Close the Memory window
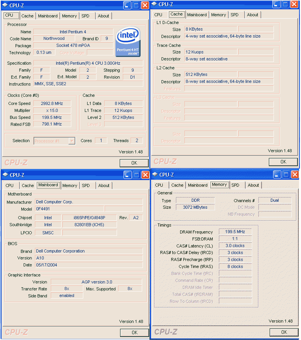This screenshot has width=301, height=340. 295,174
